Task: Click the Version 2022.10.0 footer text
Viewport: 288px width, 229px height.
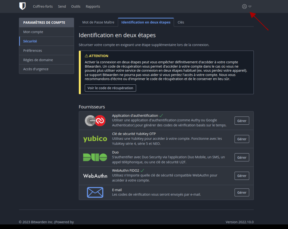Action: pyautogui.click(x=240, y=222)
